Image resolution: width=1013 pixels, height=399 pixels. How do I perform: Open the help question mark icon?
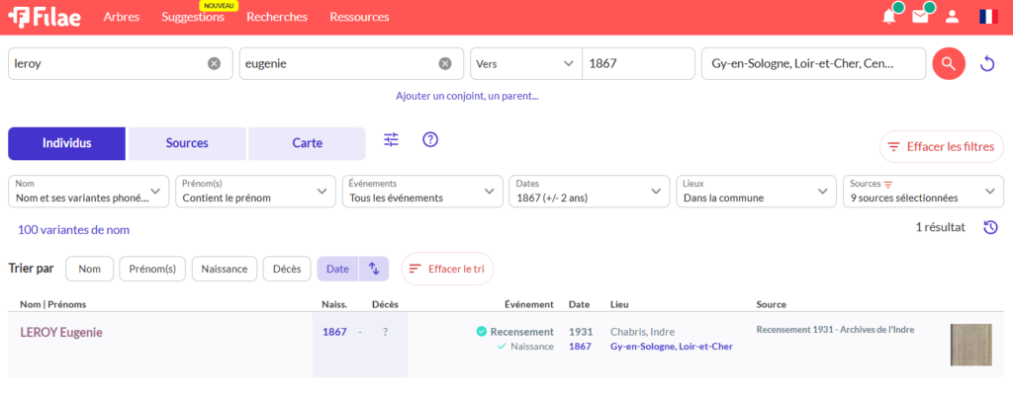(x=430, y=140)
